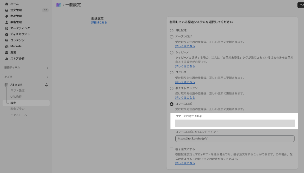
Task: Select the コマースロボ radio button
Action: [171, 104]
